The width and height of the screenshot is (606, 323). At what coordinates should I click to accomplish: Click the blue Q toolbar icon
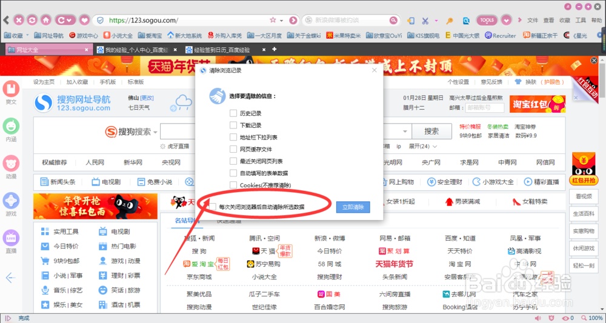(x=467, y=21)
